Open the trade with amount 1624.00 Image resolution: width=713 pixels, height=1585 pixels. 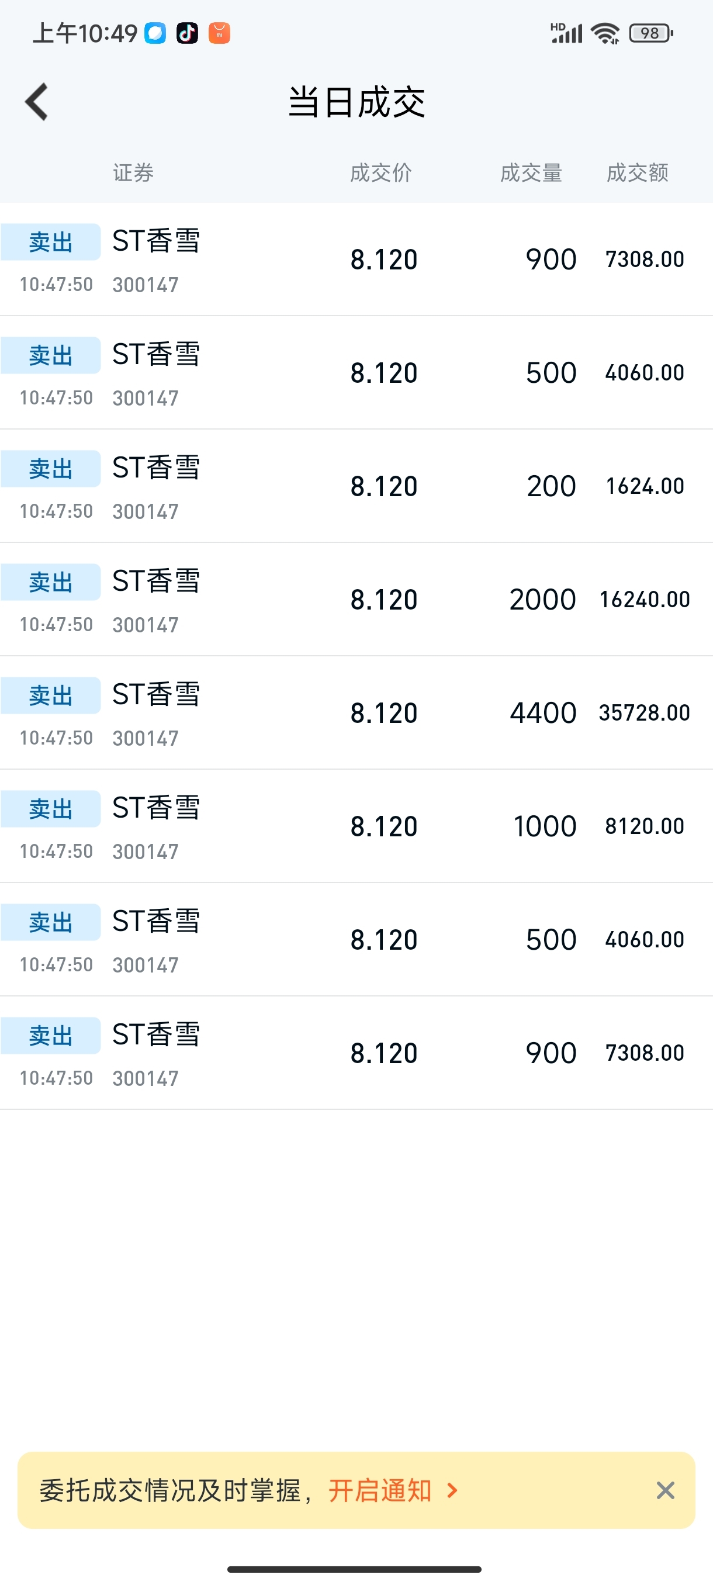click(356, 486)
